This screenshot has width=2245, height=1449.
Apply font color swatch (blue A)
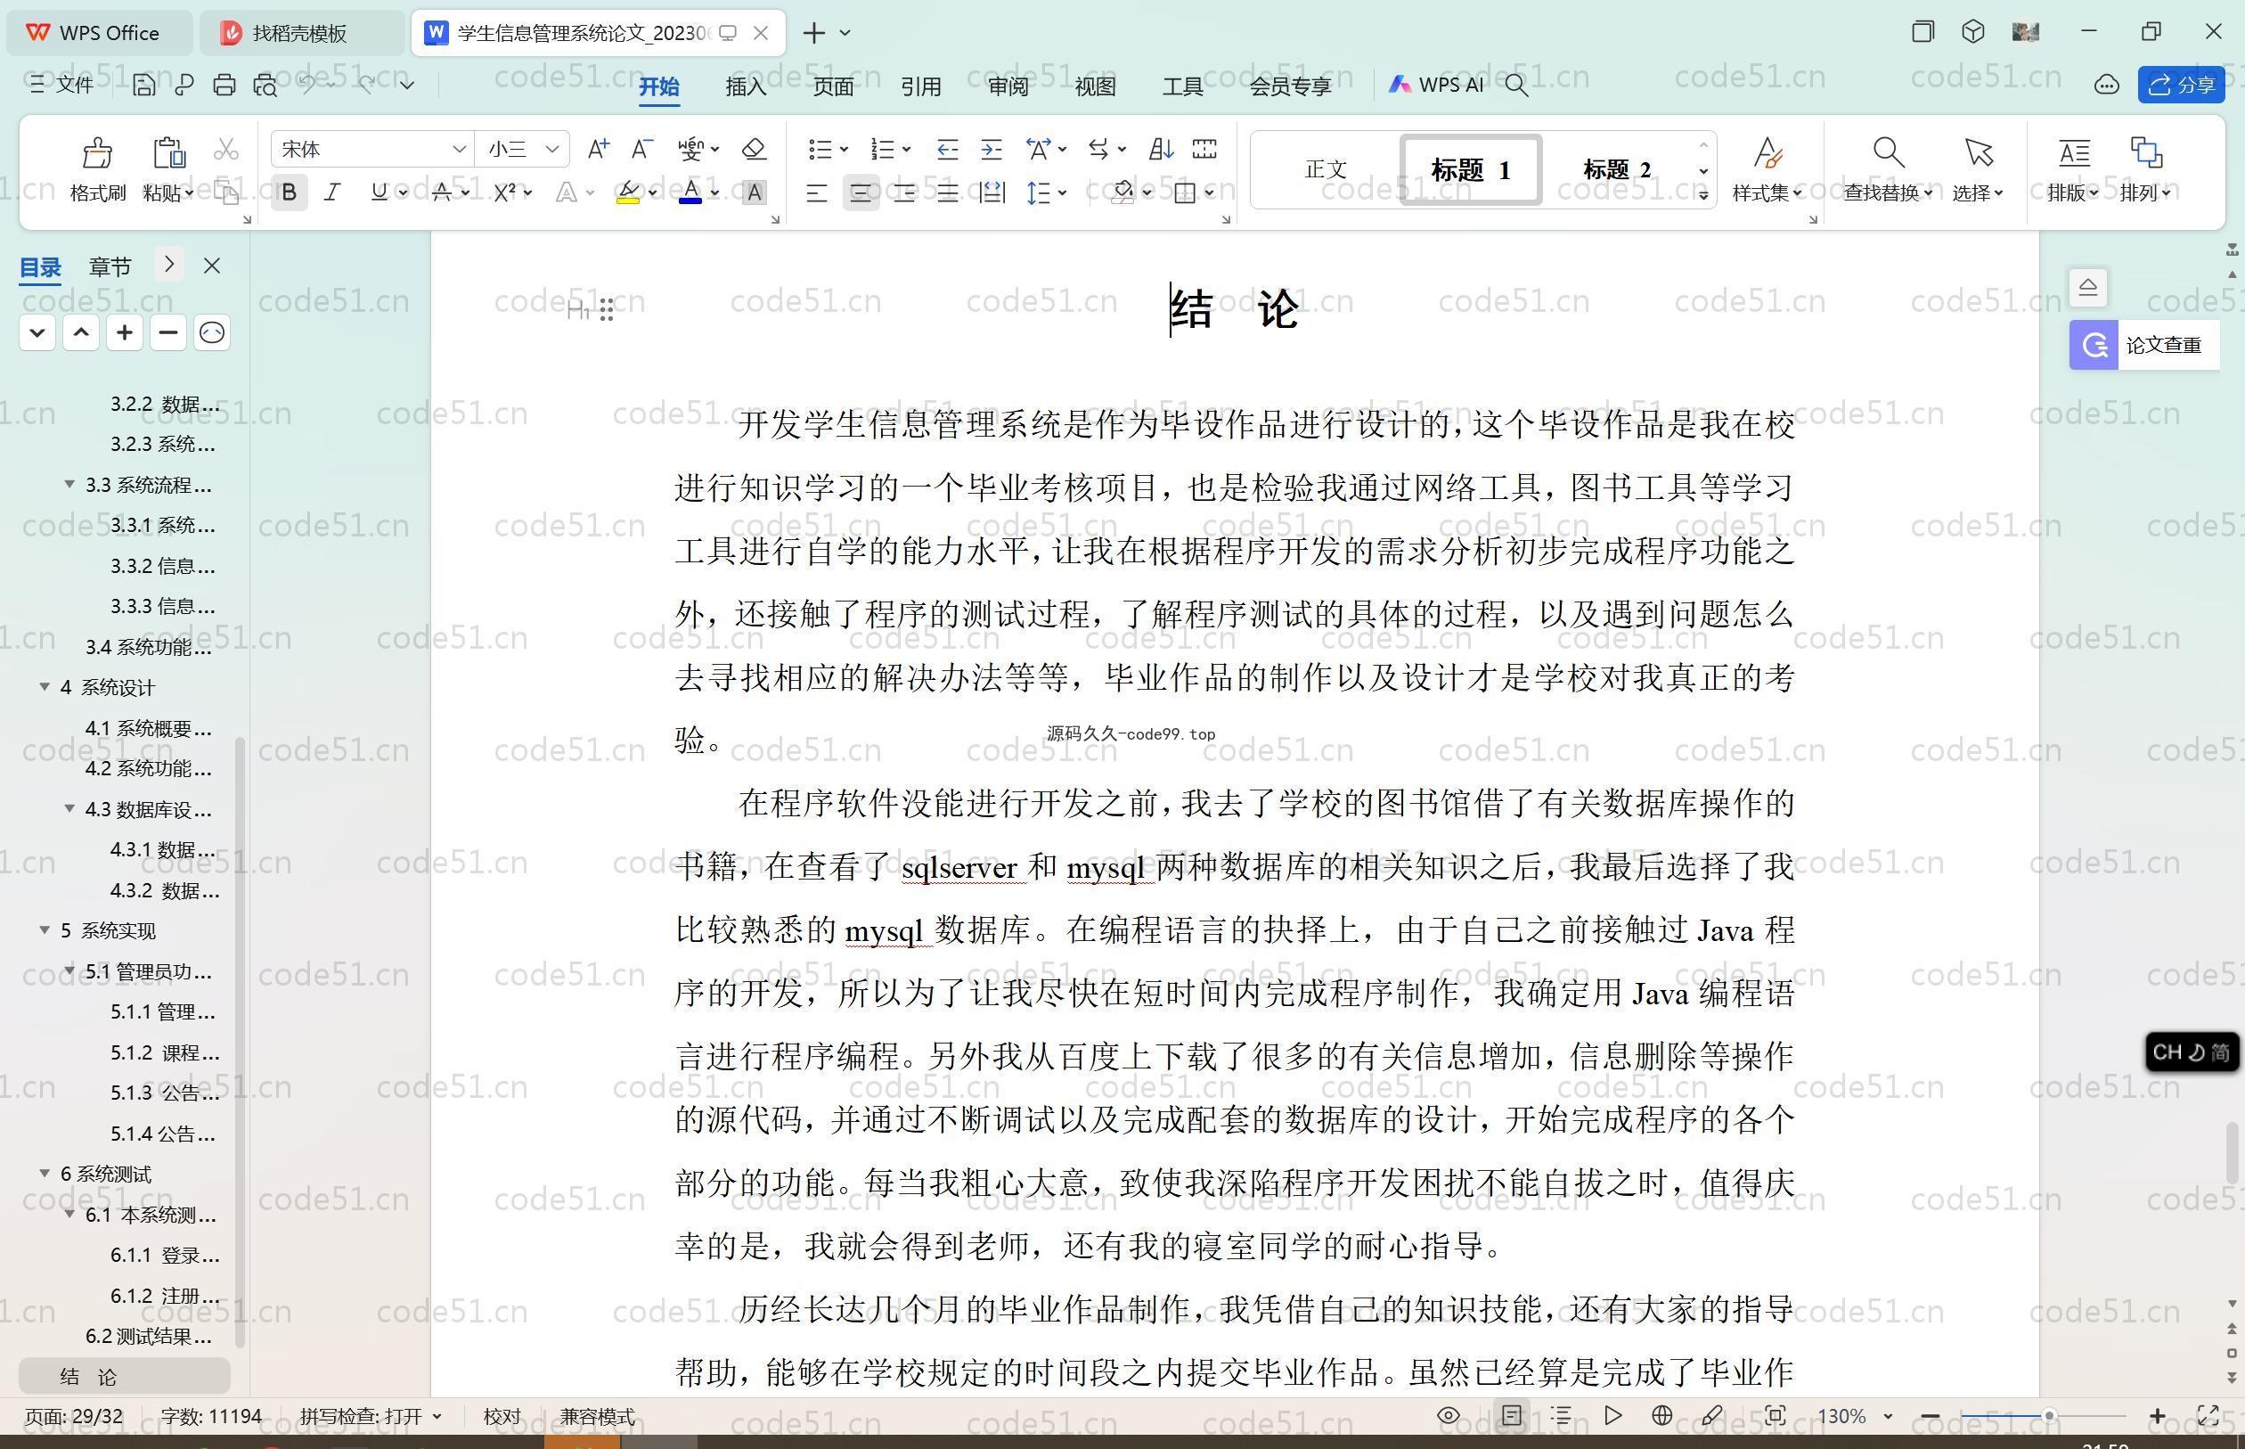coord(690,192)
